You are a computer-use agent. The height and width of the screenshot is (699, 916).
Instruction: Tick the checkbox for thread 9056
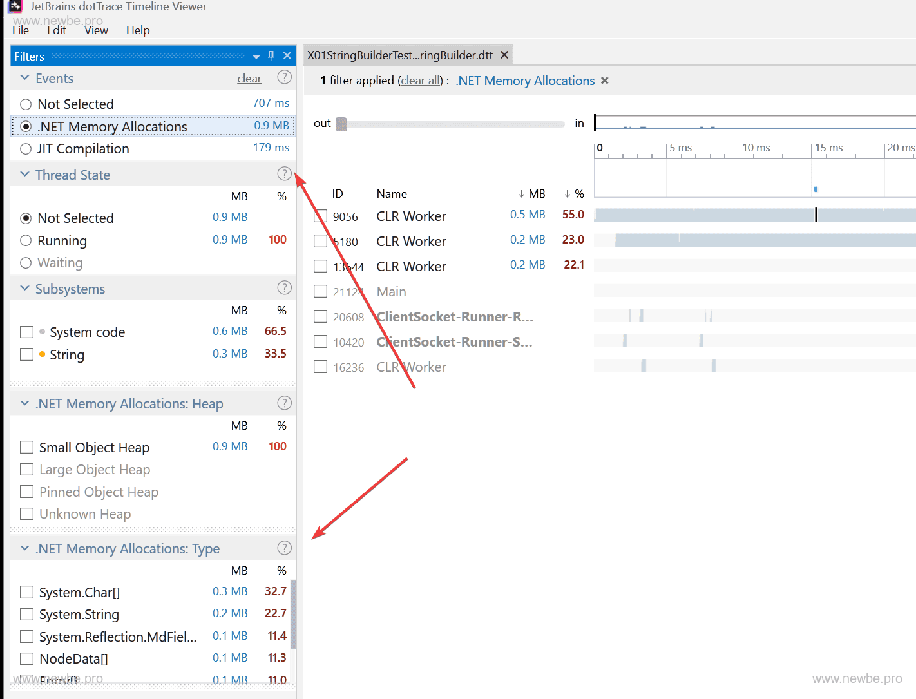320,216
